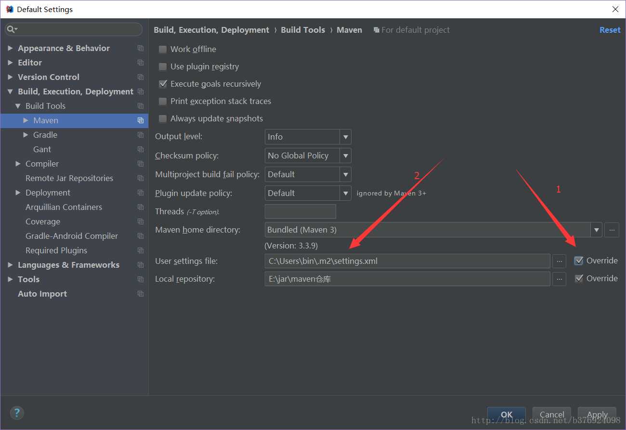Image resolution: width=626 pixels, height=430 pixels.
Task: Browse for User settings file
Action: [x=559, y=261]
